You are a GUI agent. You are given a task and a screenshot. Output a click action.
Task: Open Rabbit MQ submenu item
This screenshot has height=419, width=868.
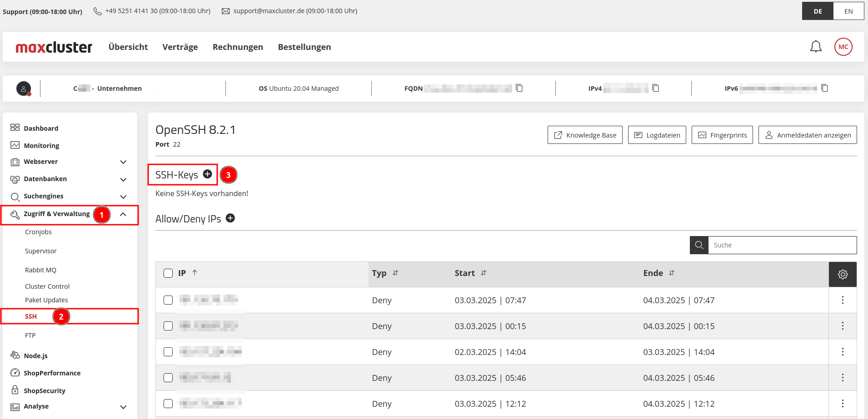click(x=40, y=270)
